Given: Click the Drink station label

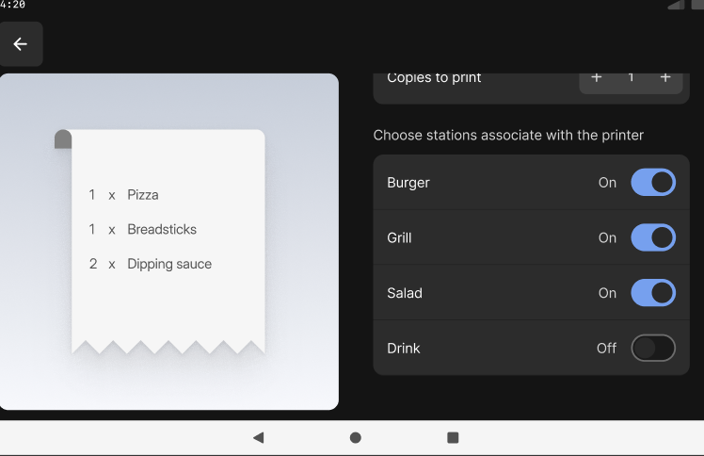Looking at the screenshot, I should (x=404, y=349).
